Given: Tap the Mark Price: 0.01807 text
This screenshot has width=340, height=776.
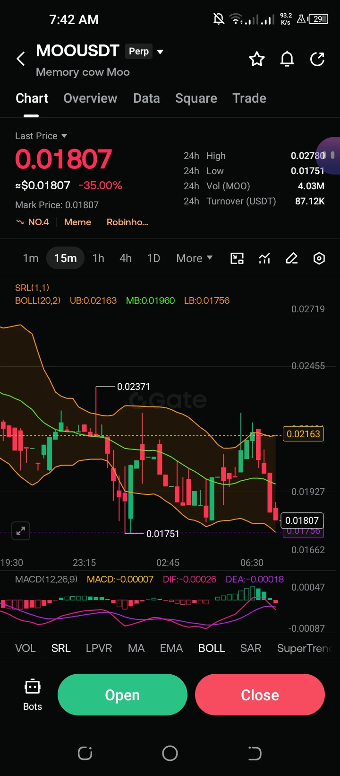Looking at the screenshot, I should 57,205.
